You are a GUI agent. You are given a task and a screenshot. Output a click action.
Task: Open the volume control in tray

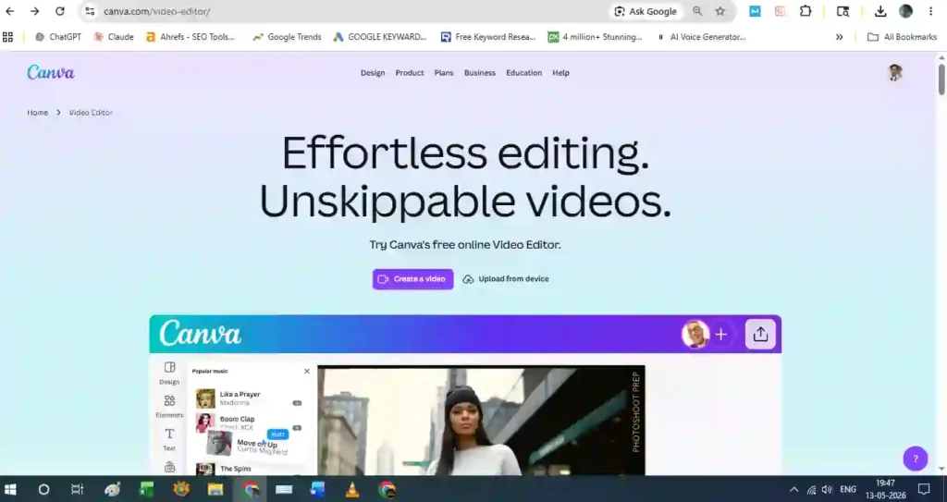click(827, 489)
